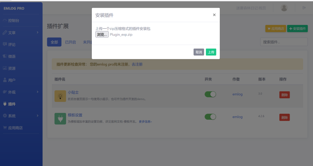This screenshot has height=166, width=313.
Task: Click the user avatar icon in header
Action: pyautogui.click(x=284, y=8)
